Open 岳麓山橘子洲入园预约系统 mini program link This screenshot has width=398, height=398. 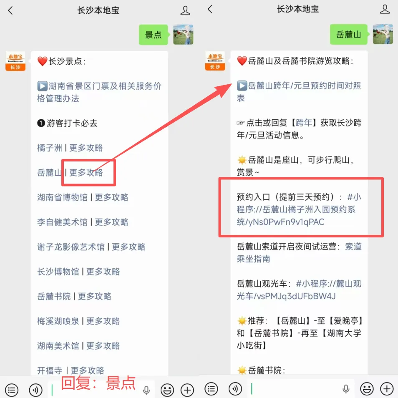coord(299,209)
